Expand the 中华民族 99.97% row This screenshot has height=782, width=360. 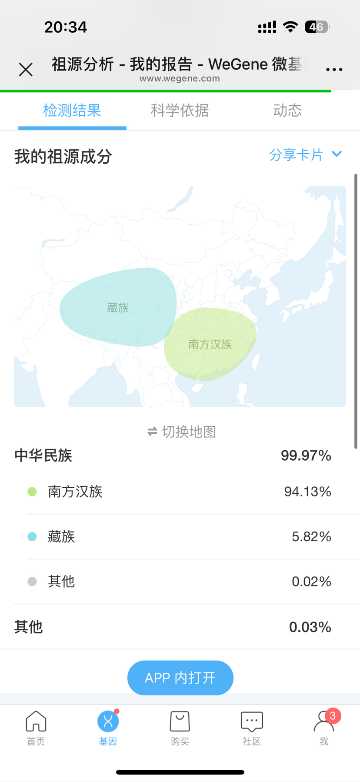click(x=173, y=455)
